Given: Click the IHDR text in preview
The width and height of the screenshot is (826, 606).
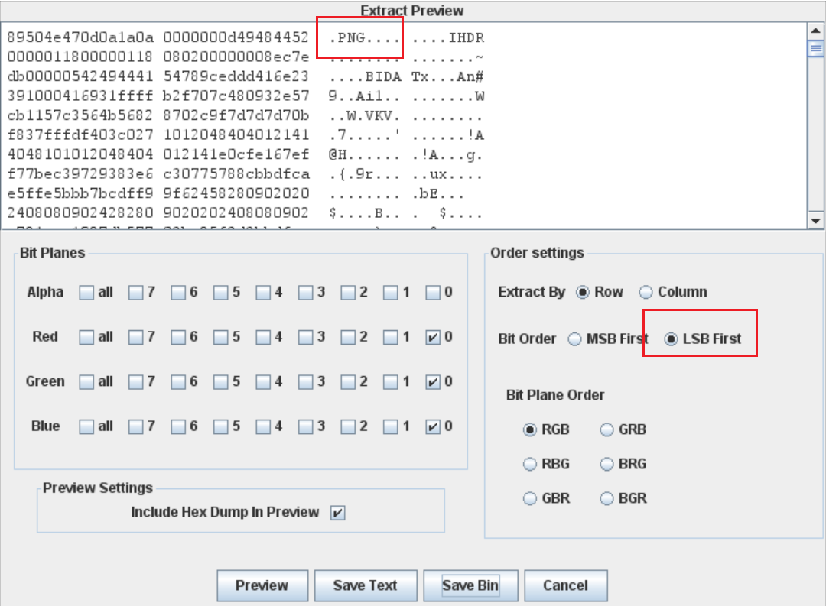Looking at the screenshot, I should click(x=467, y=38).
